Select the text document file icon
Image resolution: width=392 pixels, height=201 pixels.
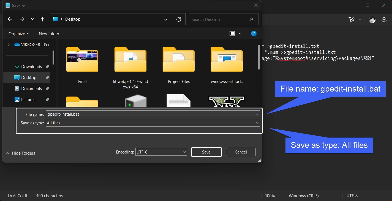179,101
